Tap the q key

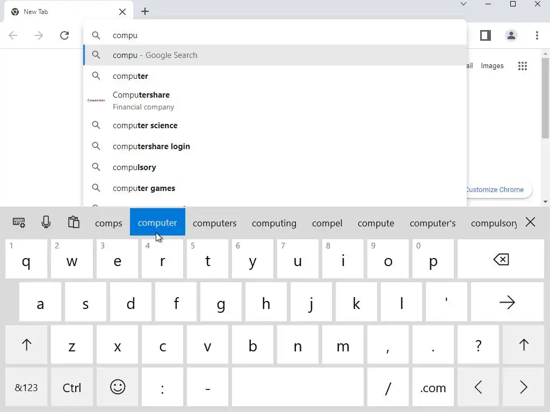coord(26,259)
